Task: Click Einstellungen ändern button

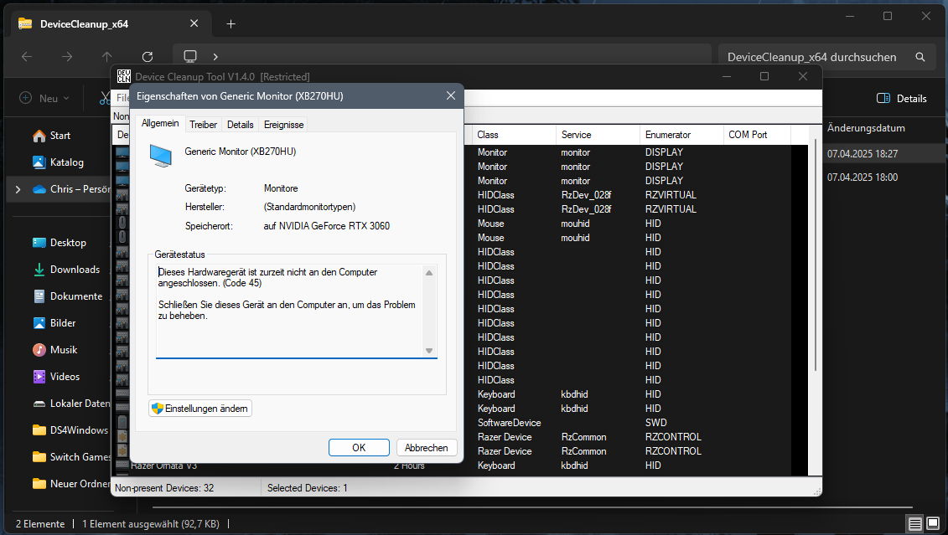Action: pos(200,409)
